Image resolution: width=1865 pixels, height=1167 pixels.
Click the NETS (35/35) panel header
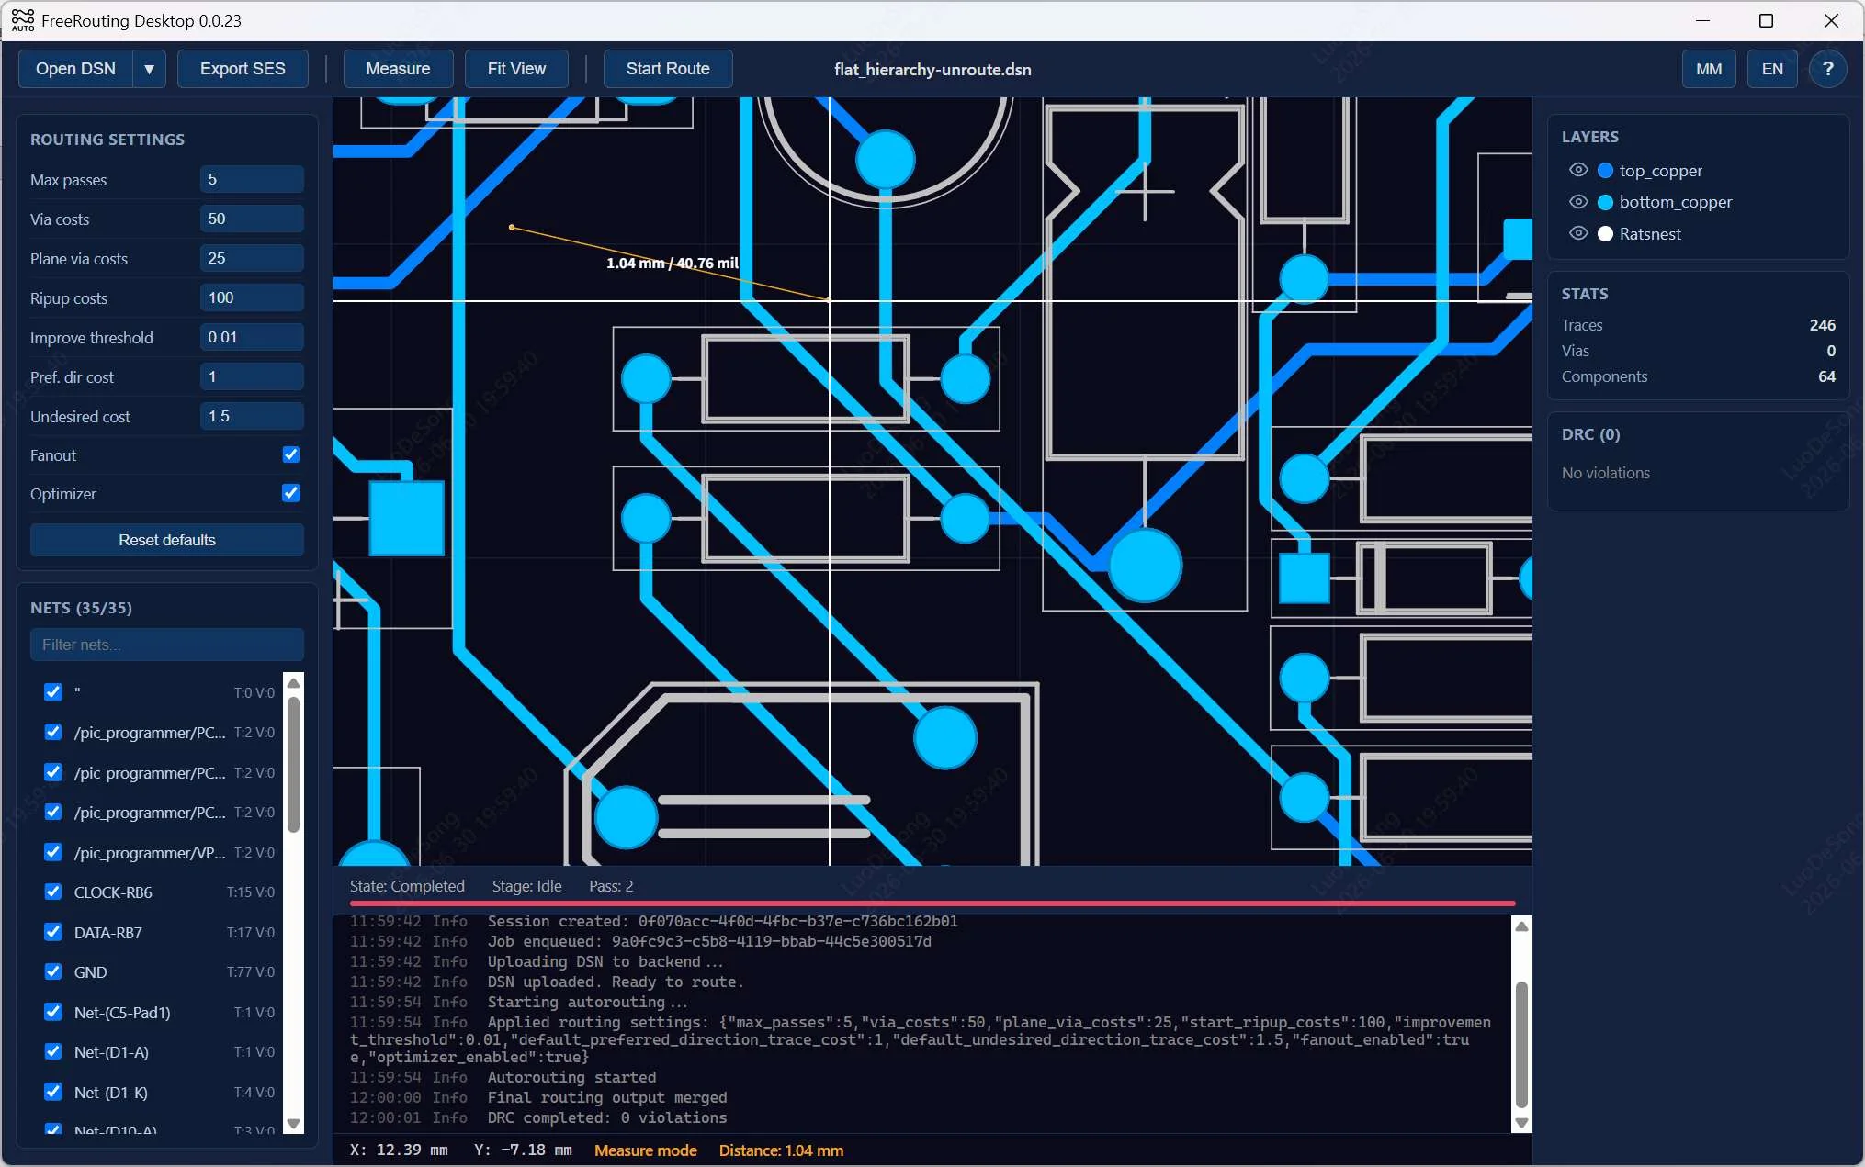81,608
